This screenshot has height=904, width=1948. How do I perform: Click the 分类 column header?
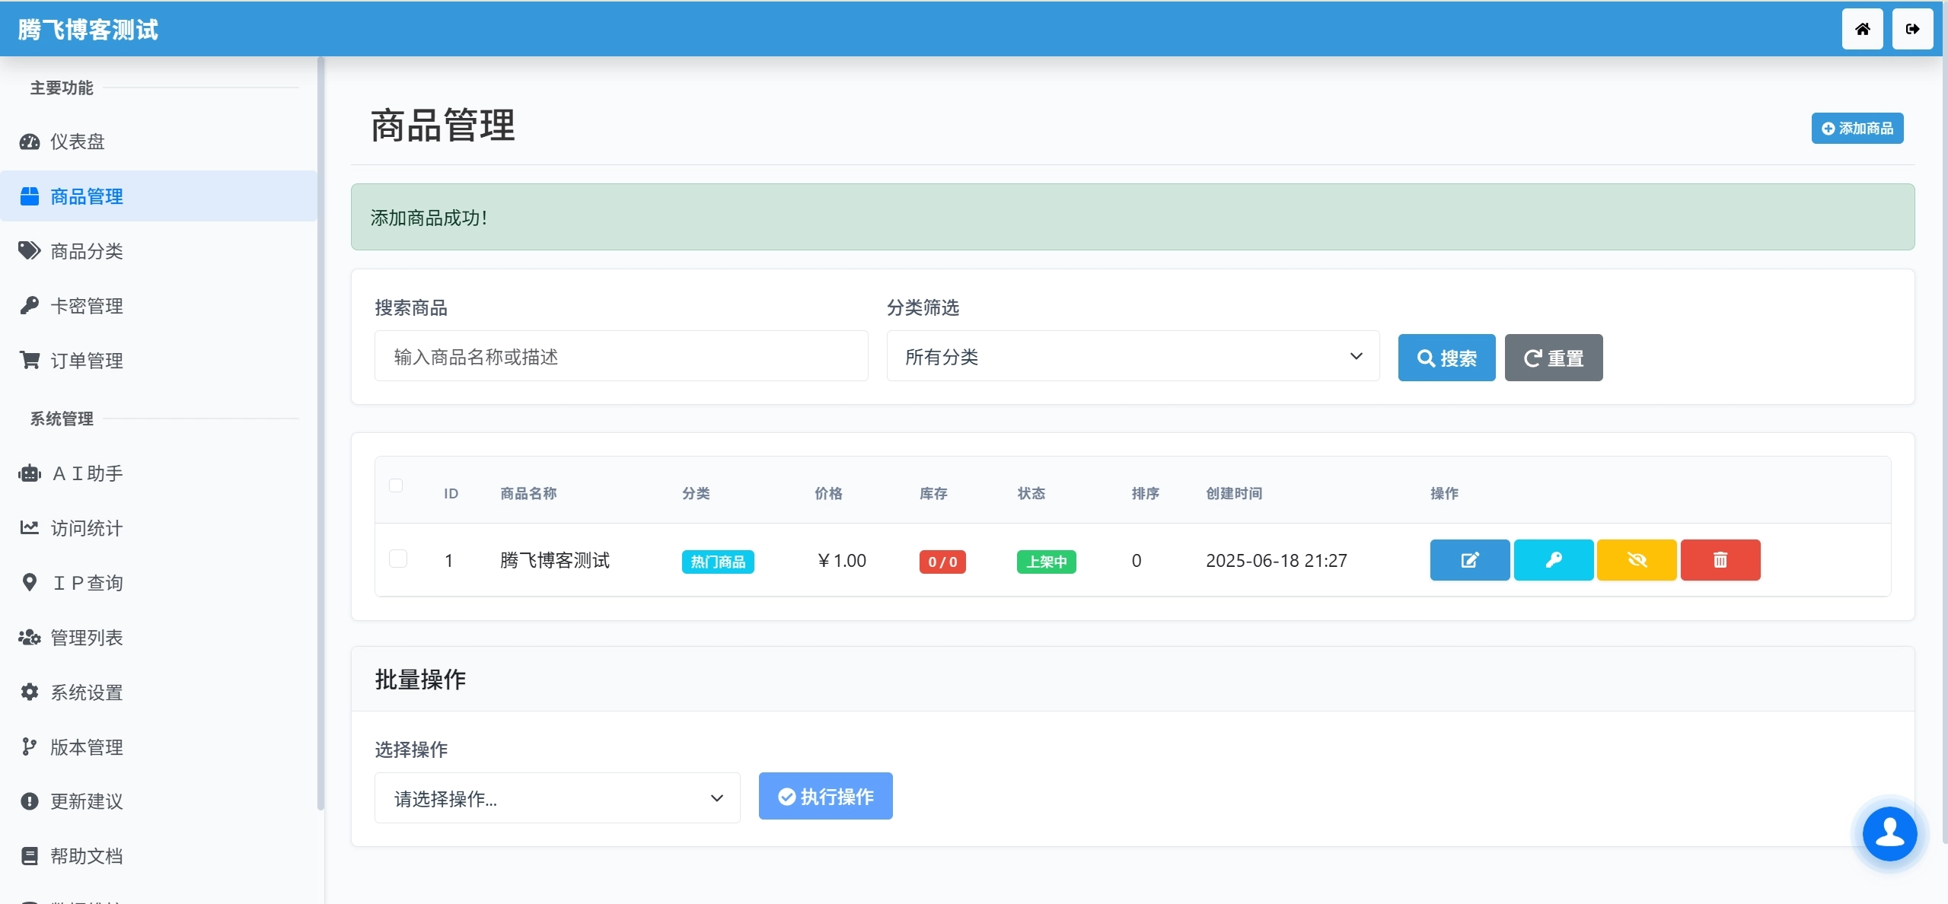tap(696, 493)
